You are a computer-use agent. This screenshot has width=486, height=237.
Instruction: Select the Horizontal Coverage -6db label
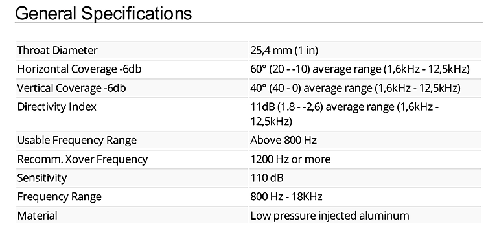coord(79,69)
